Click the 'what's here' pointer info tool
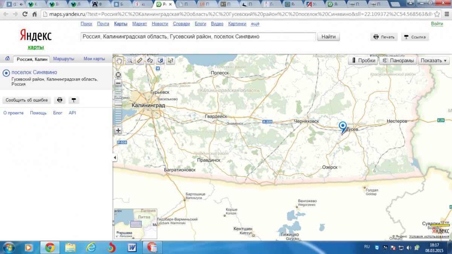452x254 pixels. 170,61
